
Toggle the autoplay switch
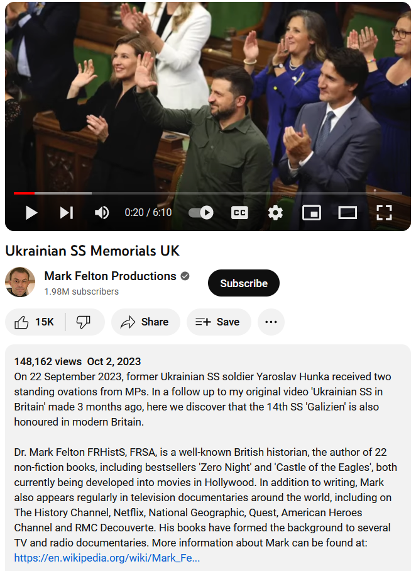pos(201,213)
